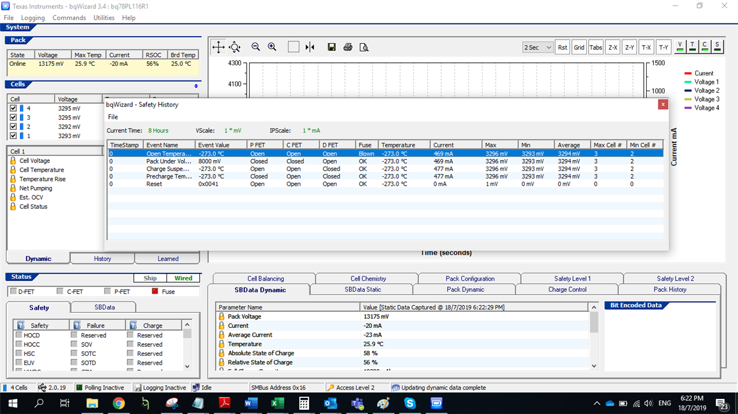Click lock icon next to Net Pumping
Image resolution: width=738 pixels, height=414 pixels.
(13, 188)
